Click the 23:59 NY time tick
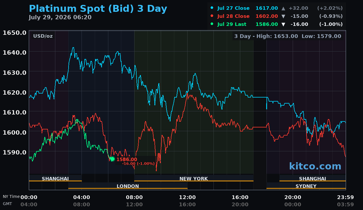This screenshot has width=363, height=210. pos(345,197)
